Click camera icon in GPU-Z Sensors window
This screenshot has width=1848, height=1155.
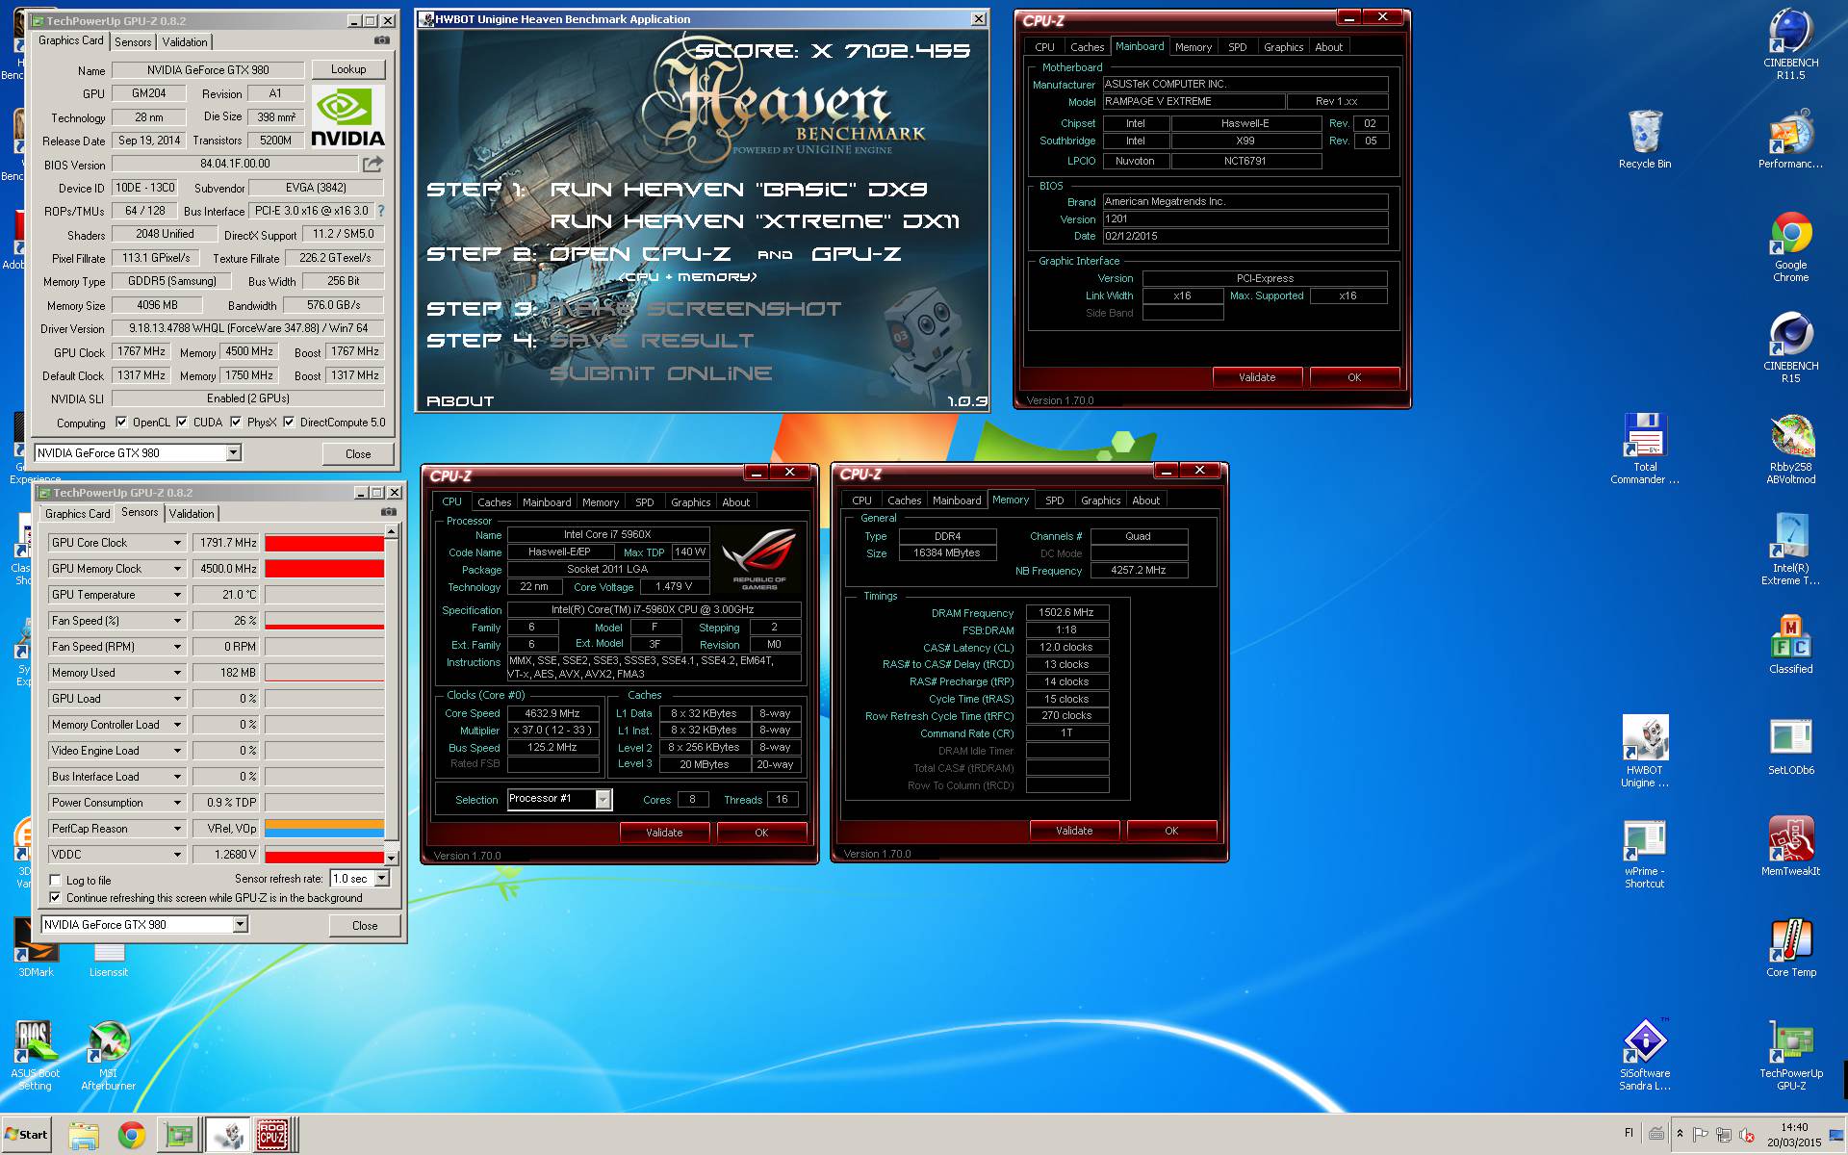388,512
